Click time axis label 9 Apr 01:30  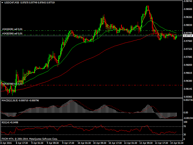coord(37,143)
